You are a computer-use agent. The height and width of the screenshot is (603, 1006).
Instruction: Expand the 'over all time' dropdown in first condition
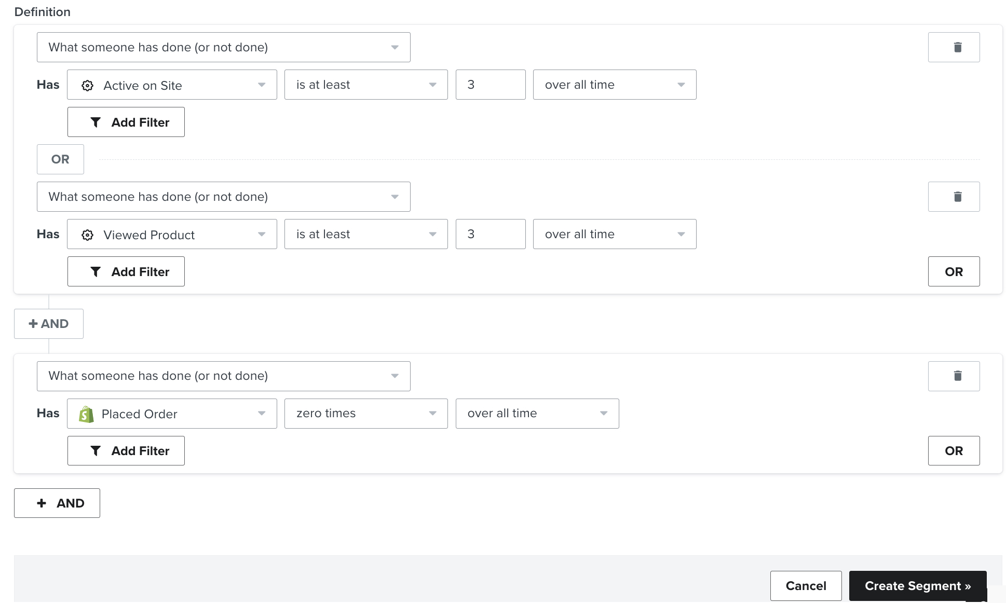coord(614,84)
